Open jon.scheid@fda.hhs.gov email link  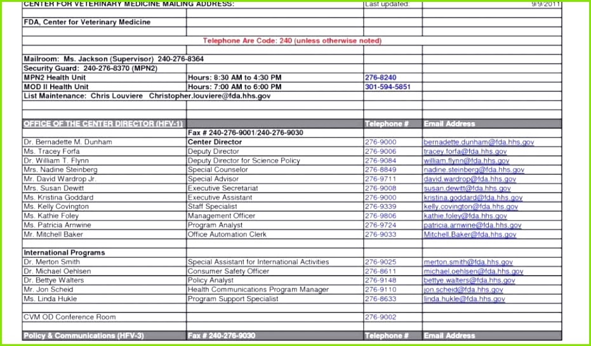click(x=463, y=290)
